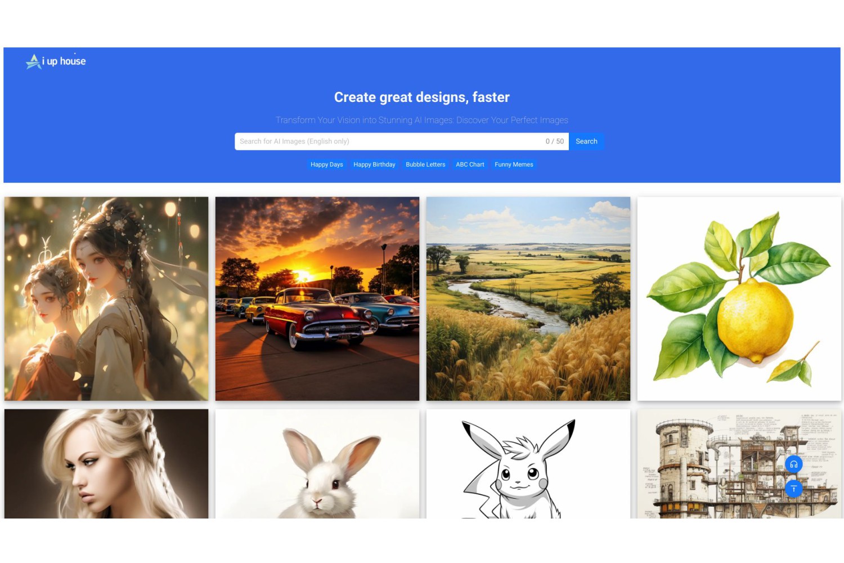844x563 pixels.
Task: Click the 'Transform Your Vision' subtitle text
Action: click(422, 120)
